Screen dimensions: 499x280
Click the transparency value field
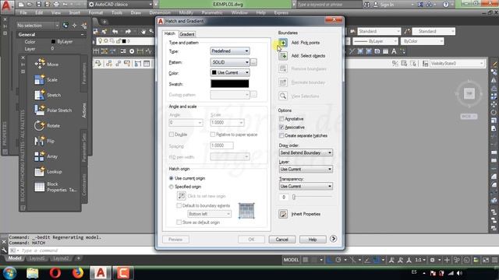click(284, 197)
